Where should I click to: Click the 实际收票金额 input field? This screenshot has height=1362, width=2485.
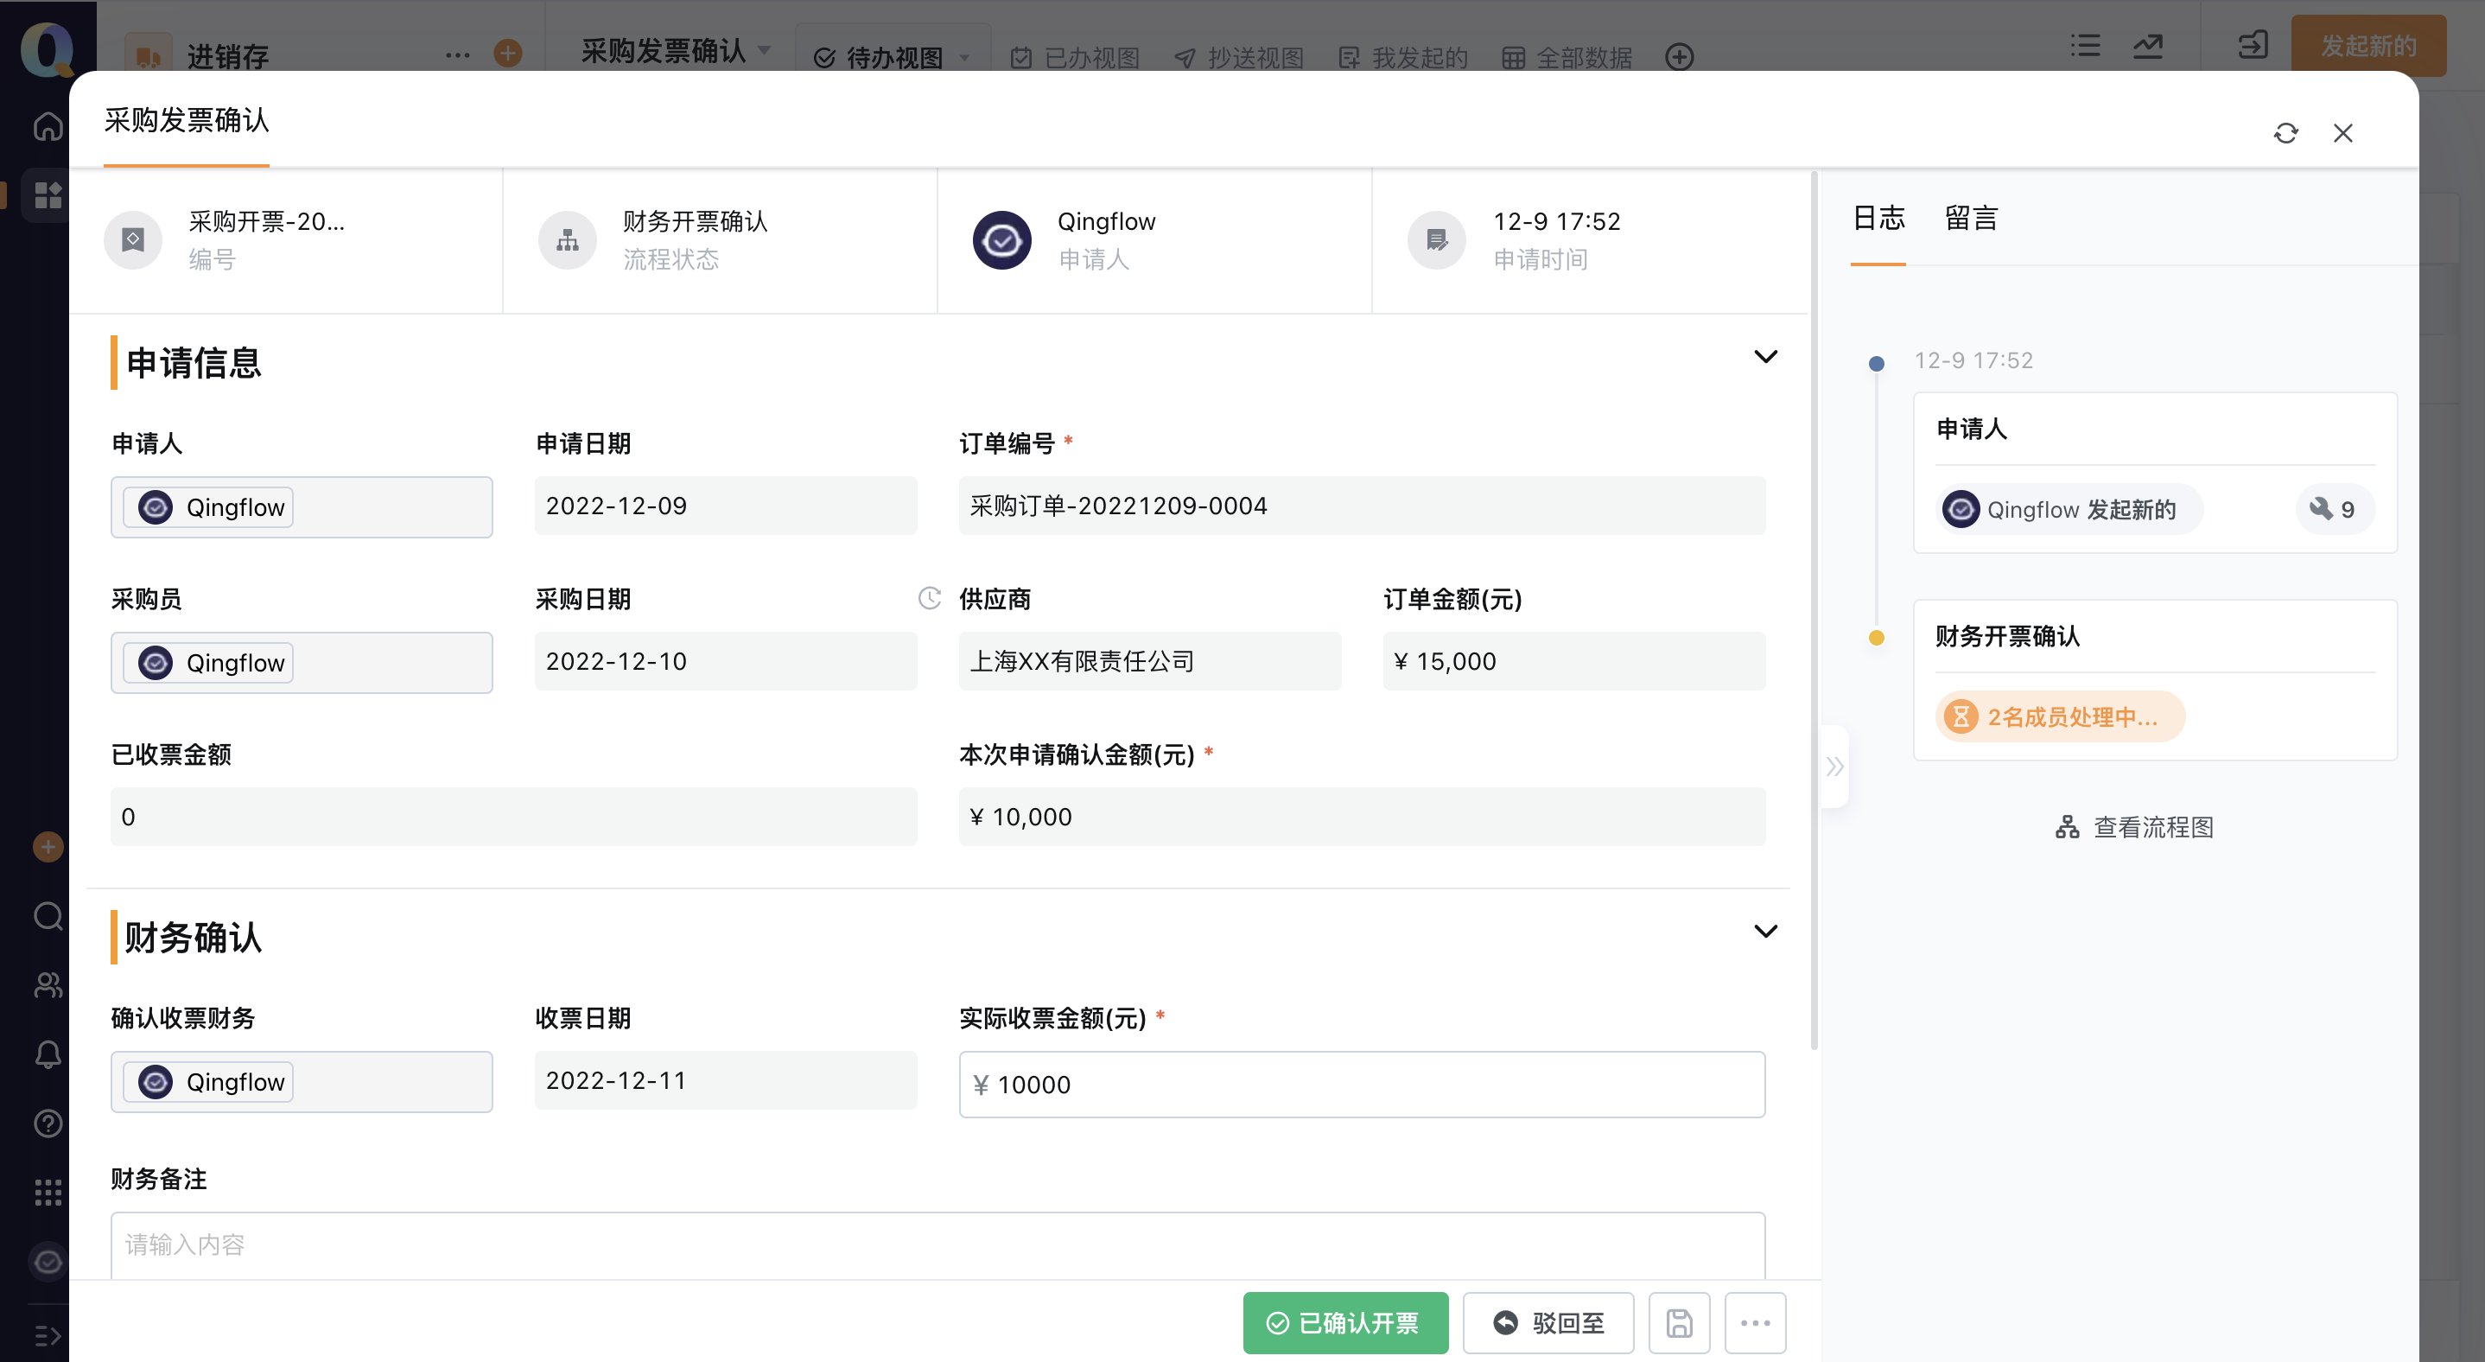(1362, 1085)
